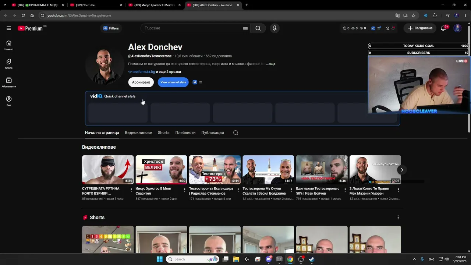Viewport: 471px width, 265px height.
Task: Reload the page in Chrome
Action: click(23, 15)
